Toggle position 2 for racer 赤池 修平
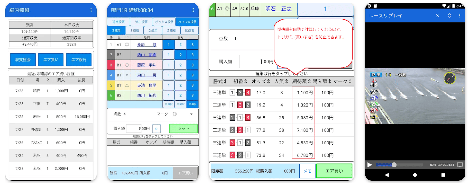 click(x=180, y=85)
